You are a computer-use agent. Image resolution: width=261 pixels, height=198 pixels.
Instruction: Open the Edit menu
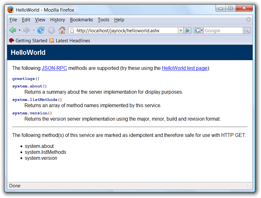pyautogui.click(x=26, y=20)
